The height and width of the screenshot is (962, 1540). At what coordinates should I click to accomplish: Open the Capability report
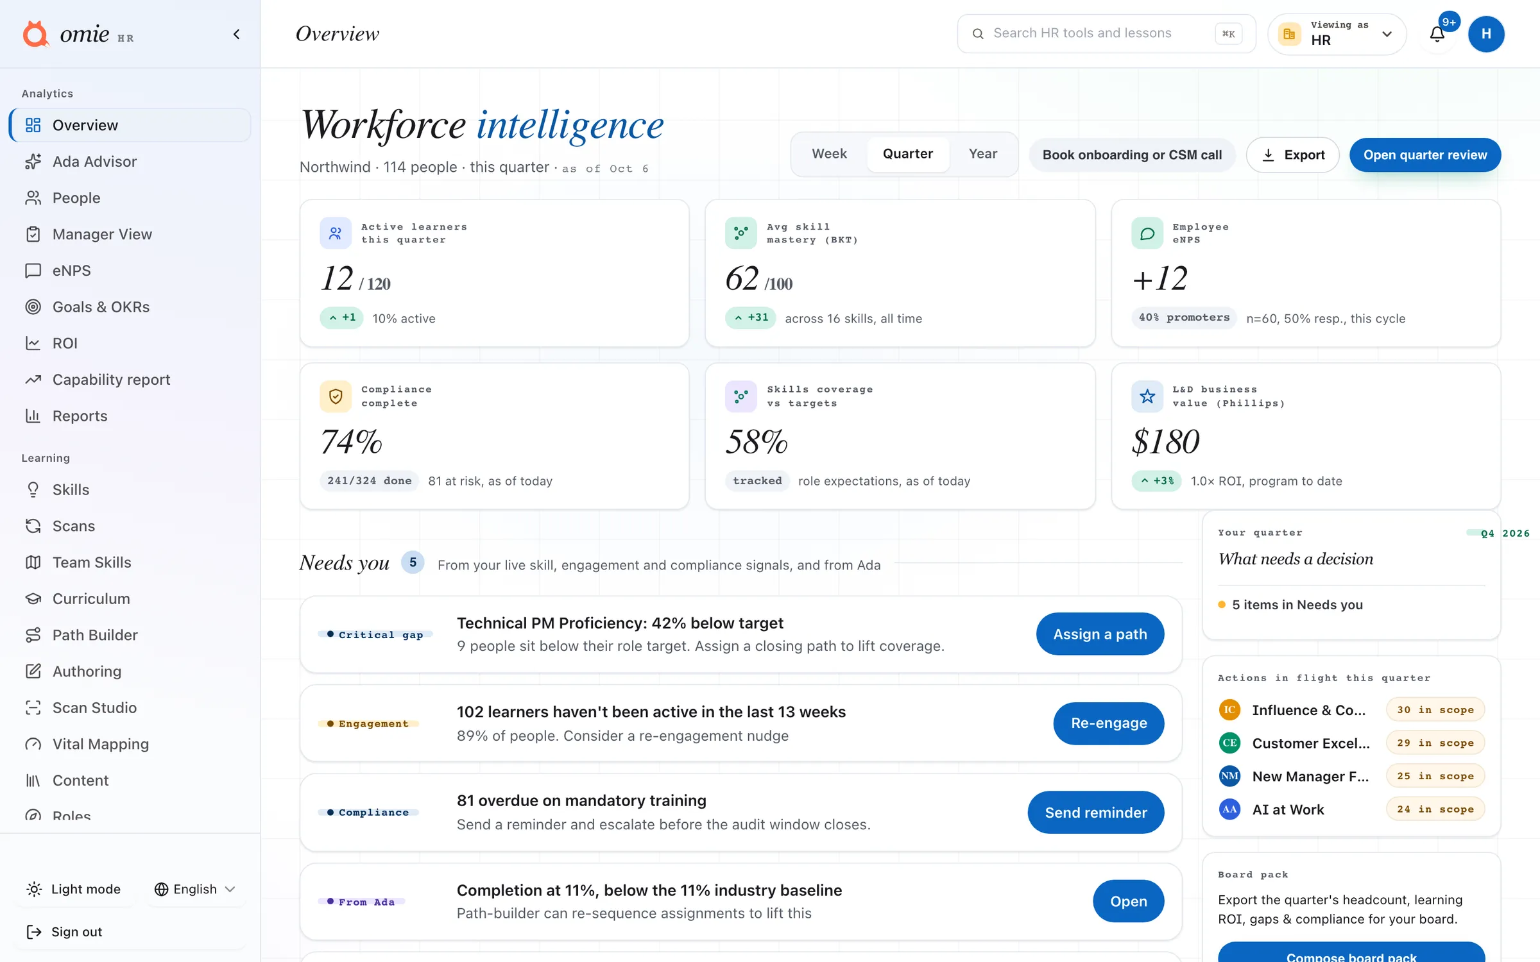point(130,380)
